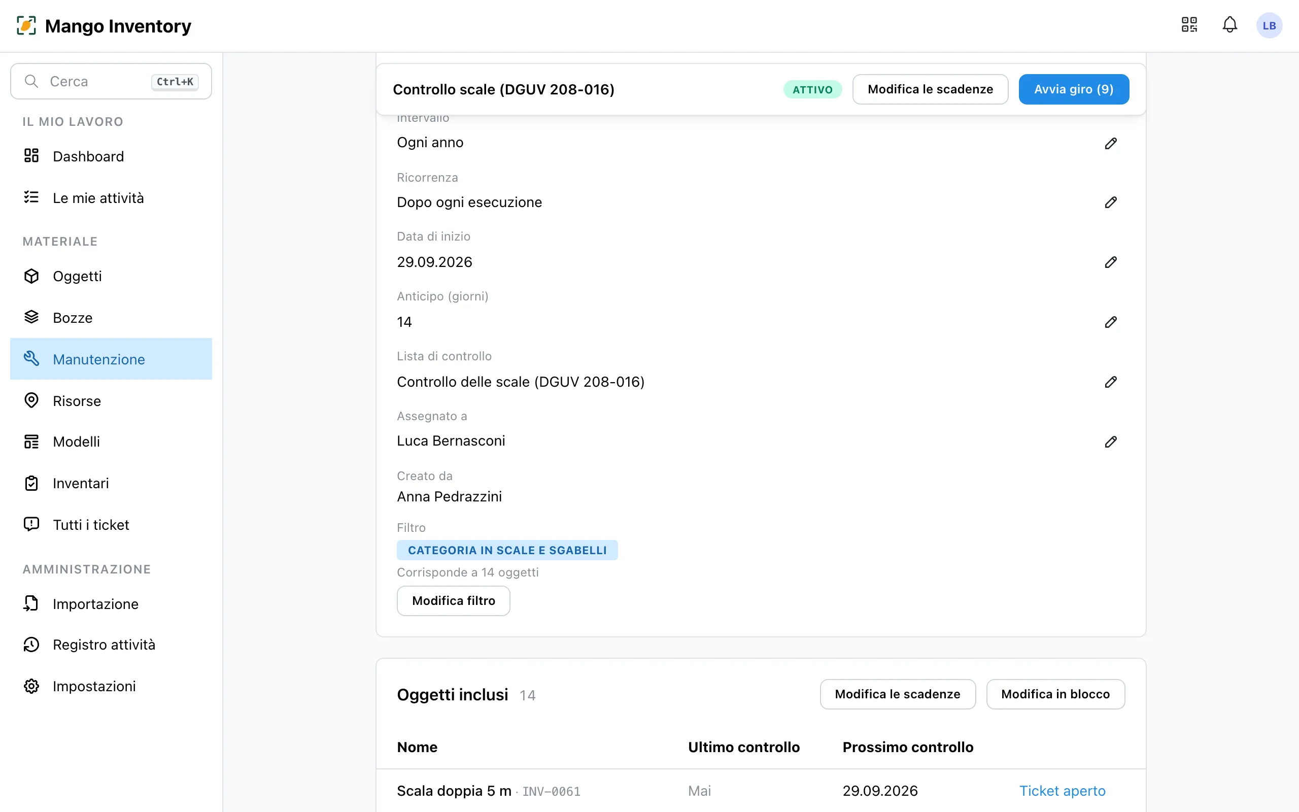Click Avvia giro (9) button
Image resolution: width=1299 pixels, height=812 pixels.
(x=1074, y=89)
